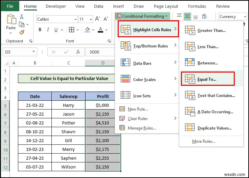Open the Name Box dropdown arrow
The height and width of the screenshot is (178, 249).
pos(34,52)
